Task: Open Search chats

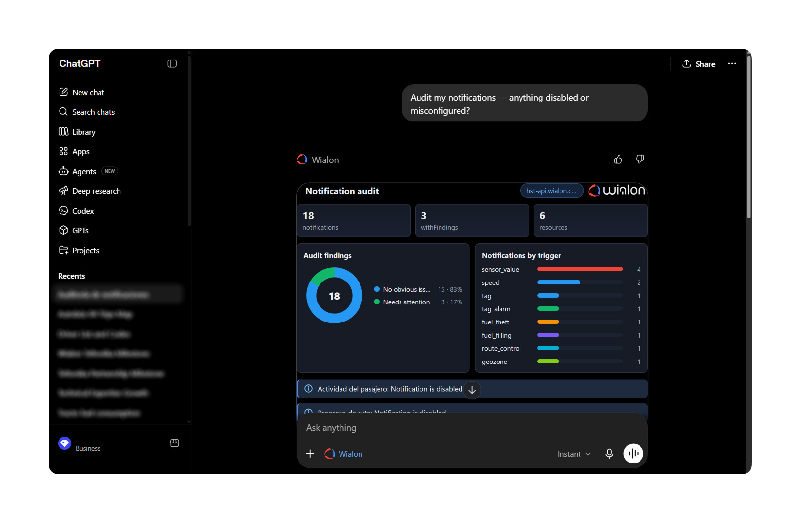Action: pyautogui.click(x=87, y=112)
